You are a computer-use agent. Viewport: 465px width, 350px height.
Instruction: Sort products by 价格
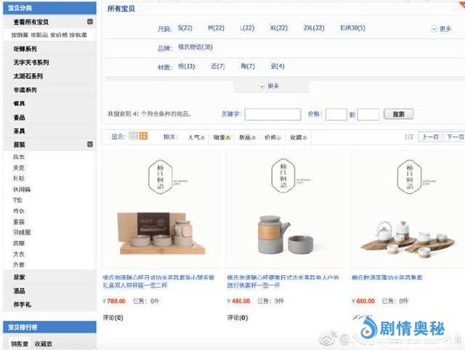272,137
